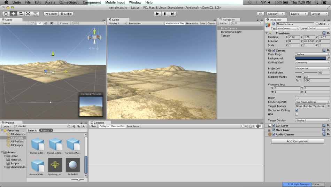Toggle Audio Listener component checkbox
The image size is (331, 187).
click(274, 134)
